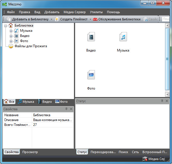Open the Добавить в Библиотеку dropdown arrow
172x164 pixels.
52,19
